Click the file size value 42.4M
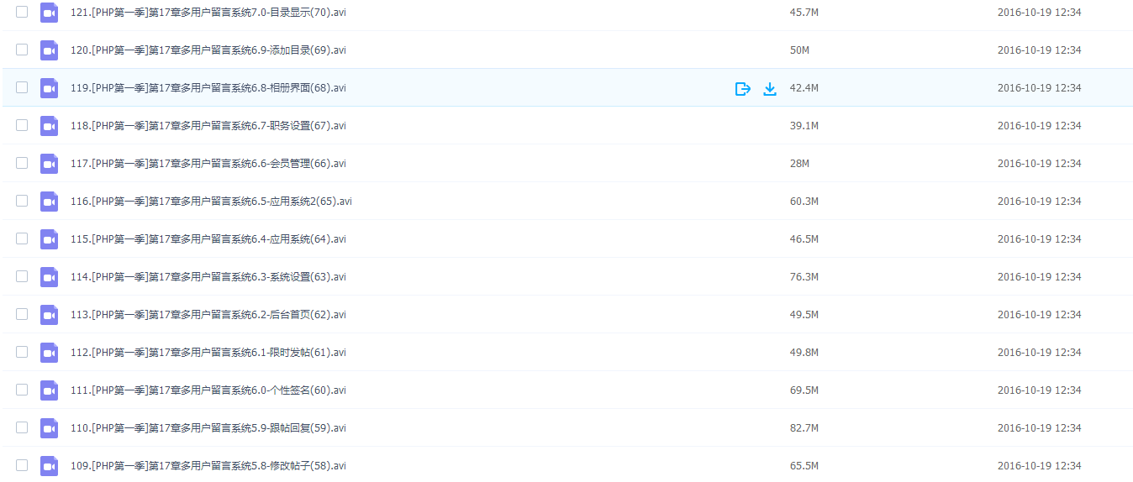The image size is (1133, 482). 804,88
